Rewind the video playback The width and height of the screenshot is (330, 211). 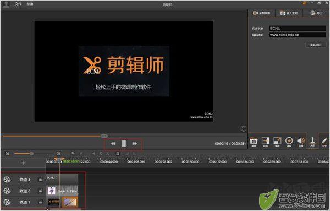pyautogui.click(x=113, y=144)
